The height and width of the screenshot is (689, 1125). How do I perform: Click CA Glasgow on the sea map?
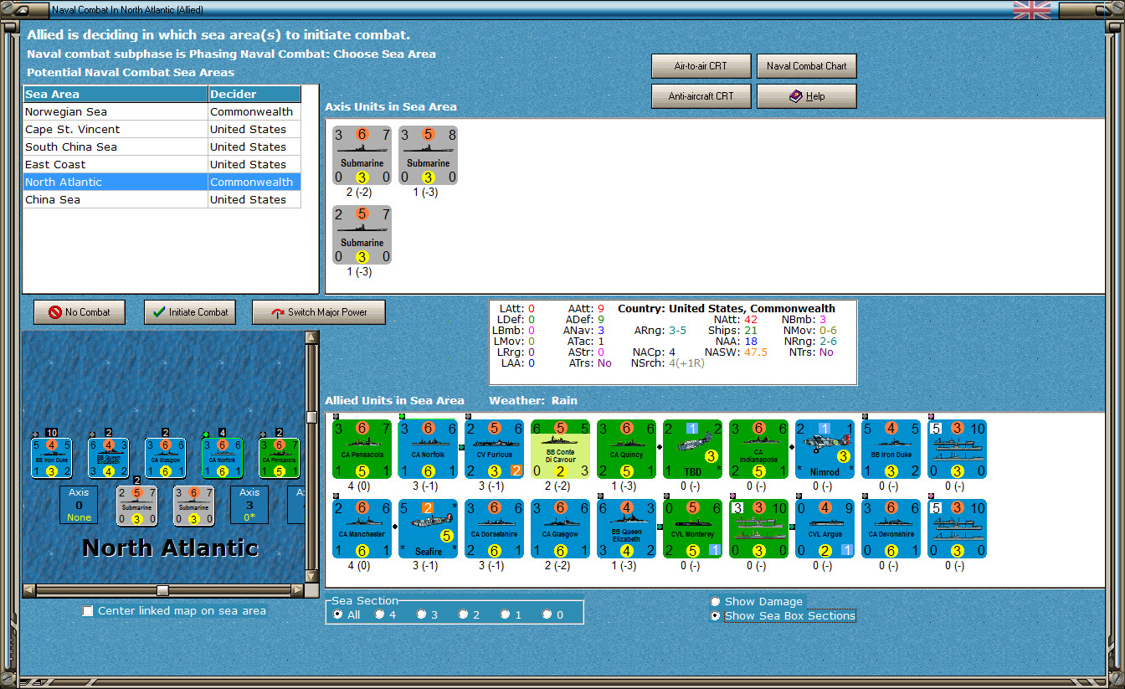click(x=166, y=458)
